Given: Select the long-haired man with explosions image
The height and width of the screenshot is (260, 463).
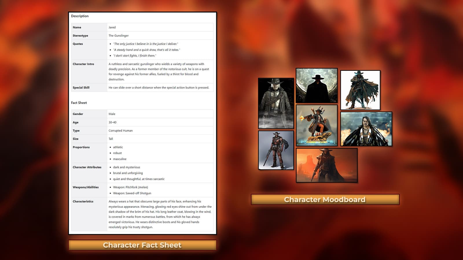Looking at the screenshot, I should point(366,129).
